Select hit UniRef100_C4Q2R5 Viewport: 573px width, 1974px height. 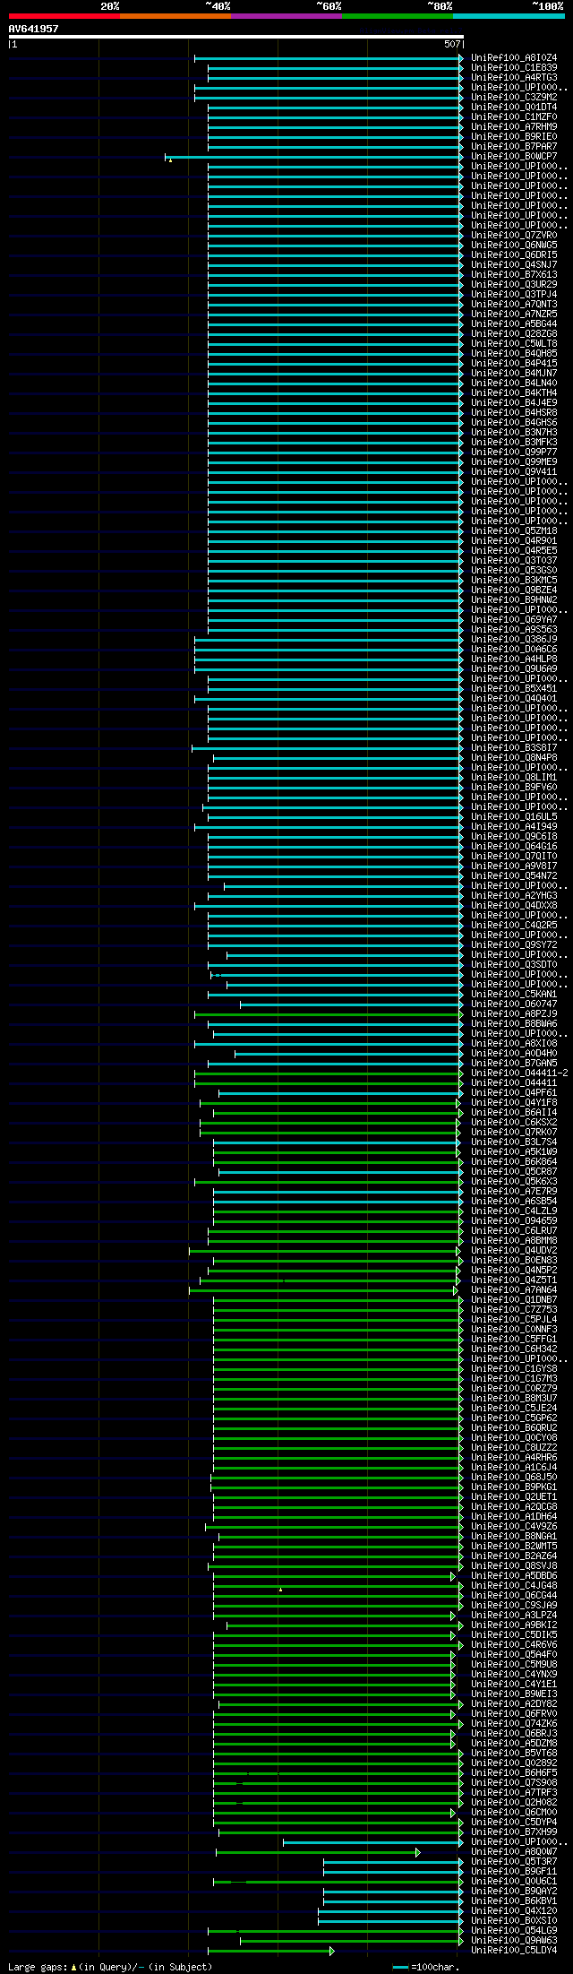pos(514,926)
